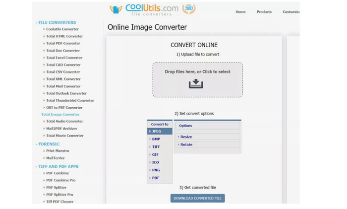Image resolution: width=347 pixels, height=209 pixels.
Task: Click the upload tray download icon
Action: point(196,84)
